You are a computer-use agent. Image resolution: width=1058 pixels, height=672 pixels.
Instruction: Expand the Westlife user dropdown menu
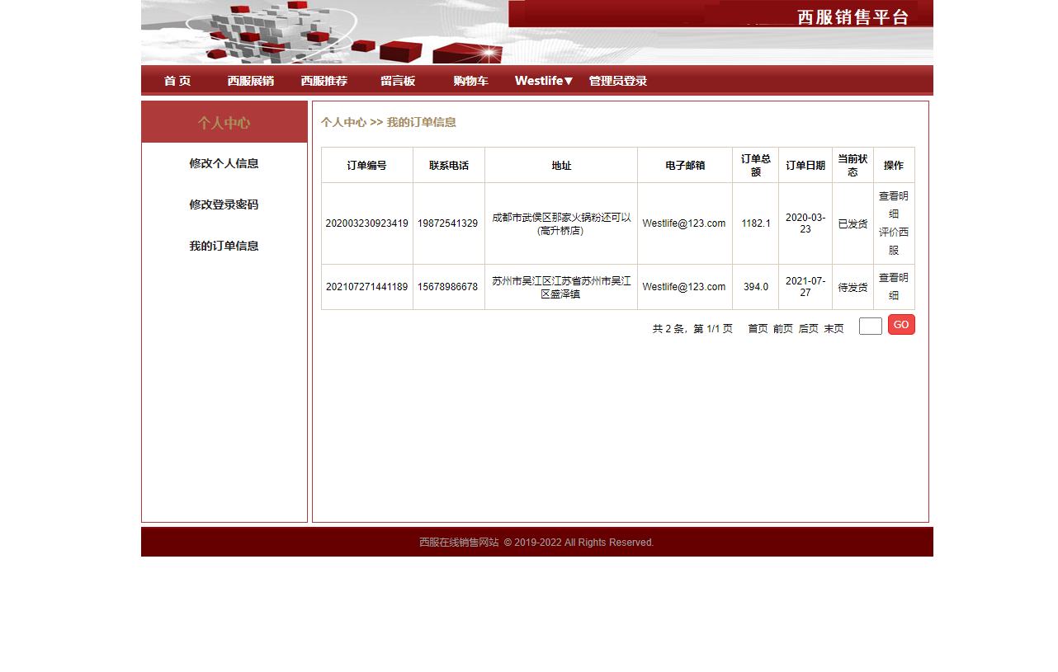543,80
